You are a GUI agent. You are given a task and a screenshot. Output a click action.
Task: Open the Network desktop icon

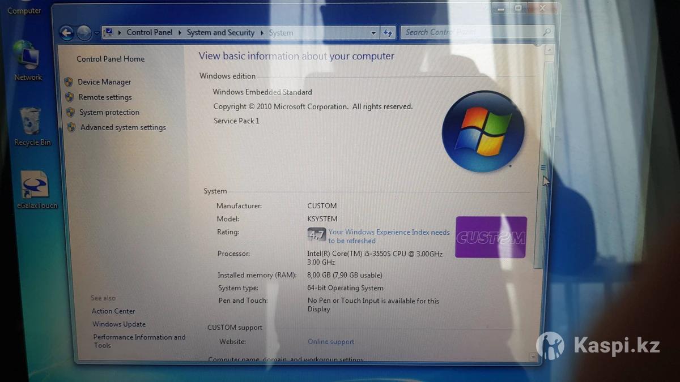[27, 61]
